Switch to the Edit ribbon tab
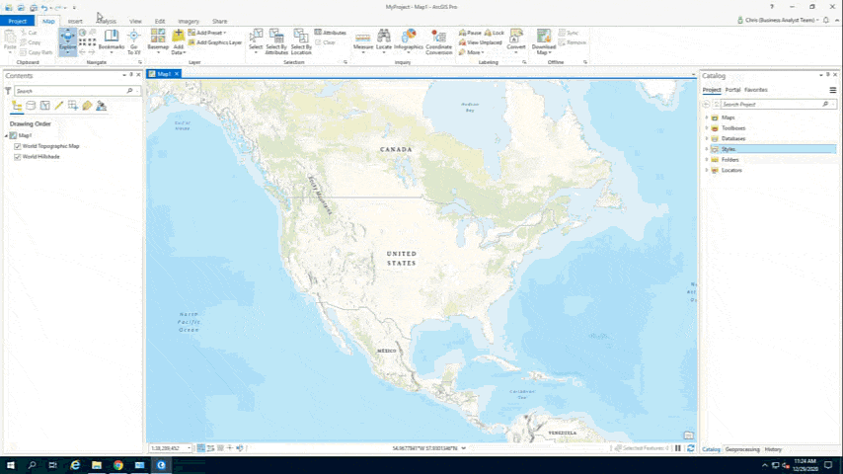 (x=160, y=21)
